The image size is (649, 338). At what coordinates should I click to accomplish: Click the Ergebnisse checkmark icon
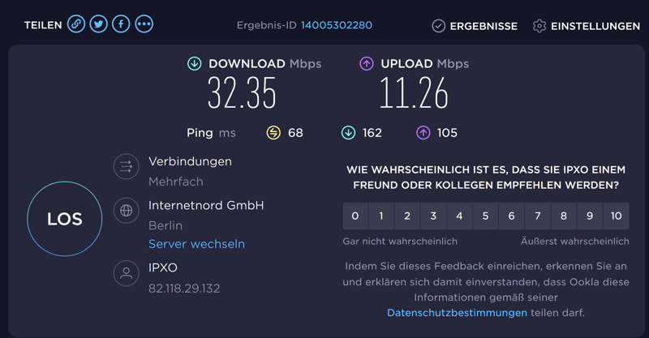click(x=438, y=26)
